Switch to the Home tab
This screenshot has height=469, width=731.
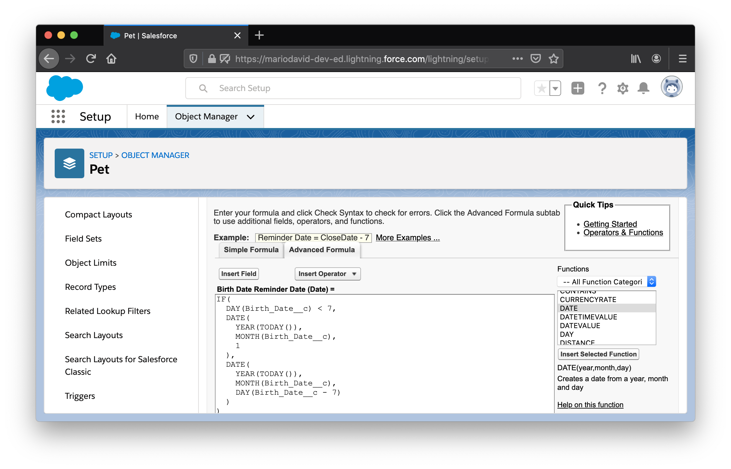tap(147, 116)
